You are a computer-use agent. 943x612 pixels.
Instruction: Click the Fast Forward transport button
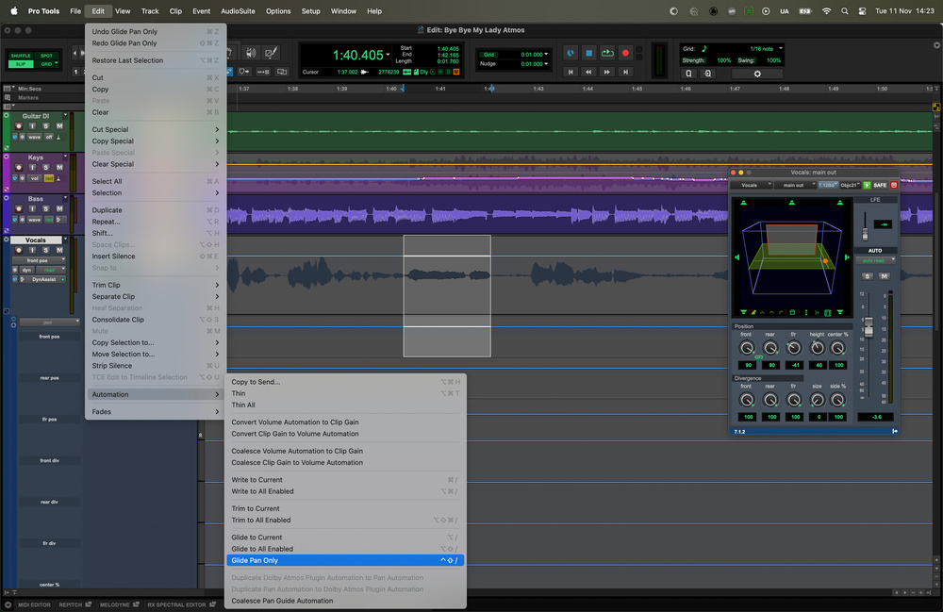(606, 72)
